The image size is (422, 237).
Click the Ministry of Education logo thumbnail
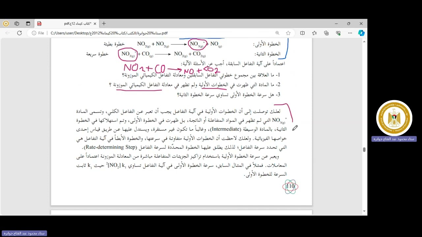[394, 118]
